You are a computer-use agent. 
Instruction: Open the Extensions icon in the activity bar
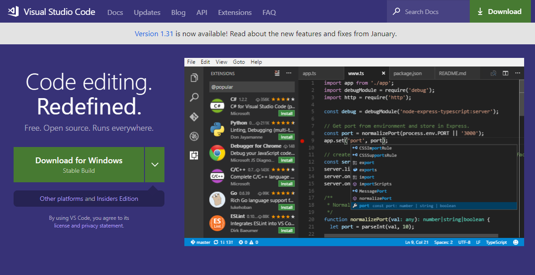[x=194, y=155]
